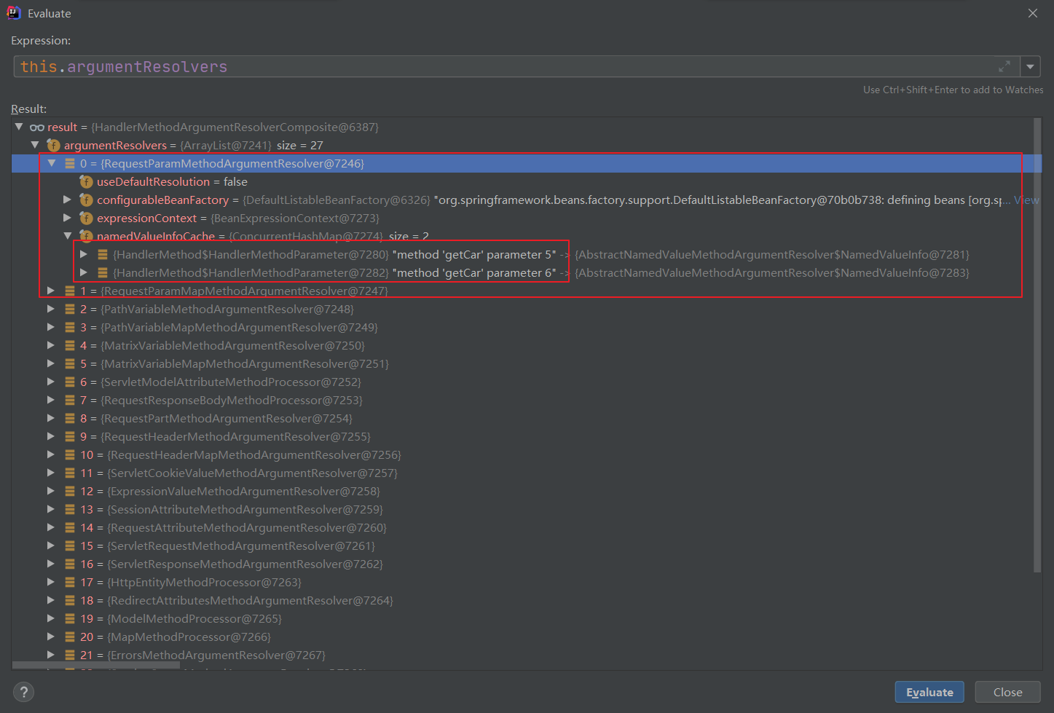Viewport: 1054px width, 713px height.
Task: Click the IntelliJ icon in title bar
Action: tap(14, 12)
